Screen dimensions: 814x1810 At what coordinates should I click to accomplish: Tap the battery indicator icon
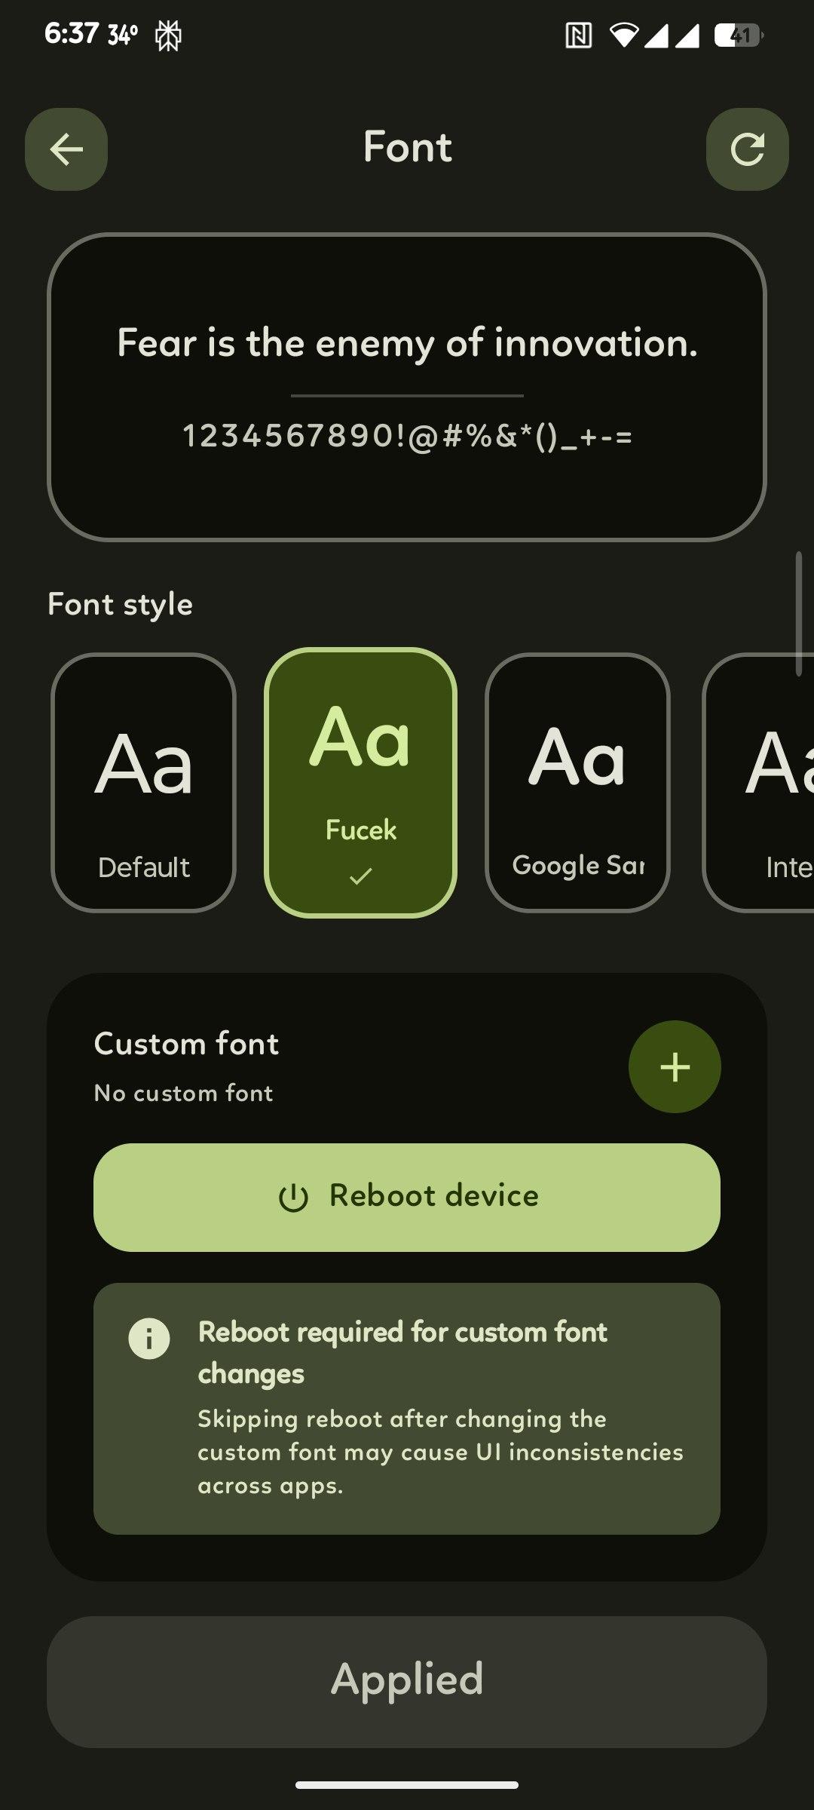(738, 35)
